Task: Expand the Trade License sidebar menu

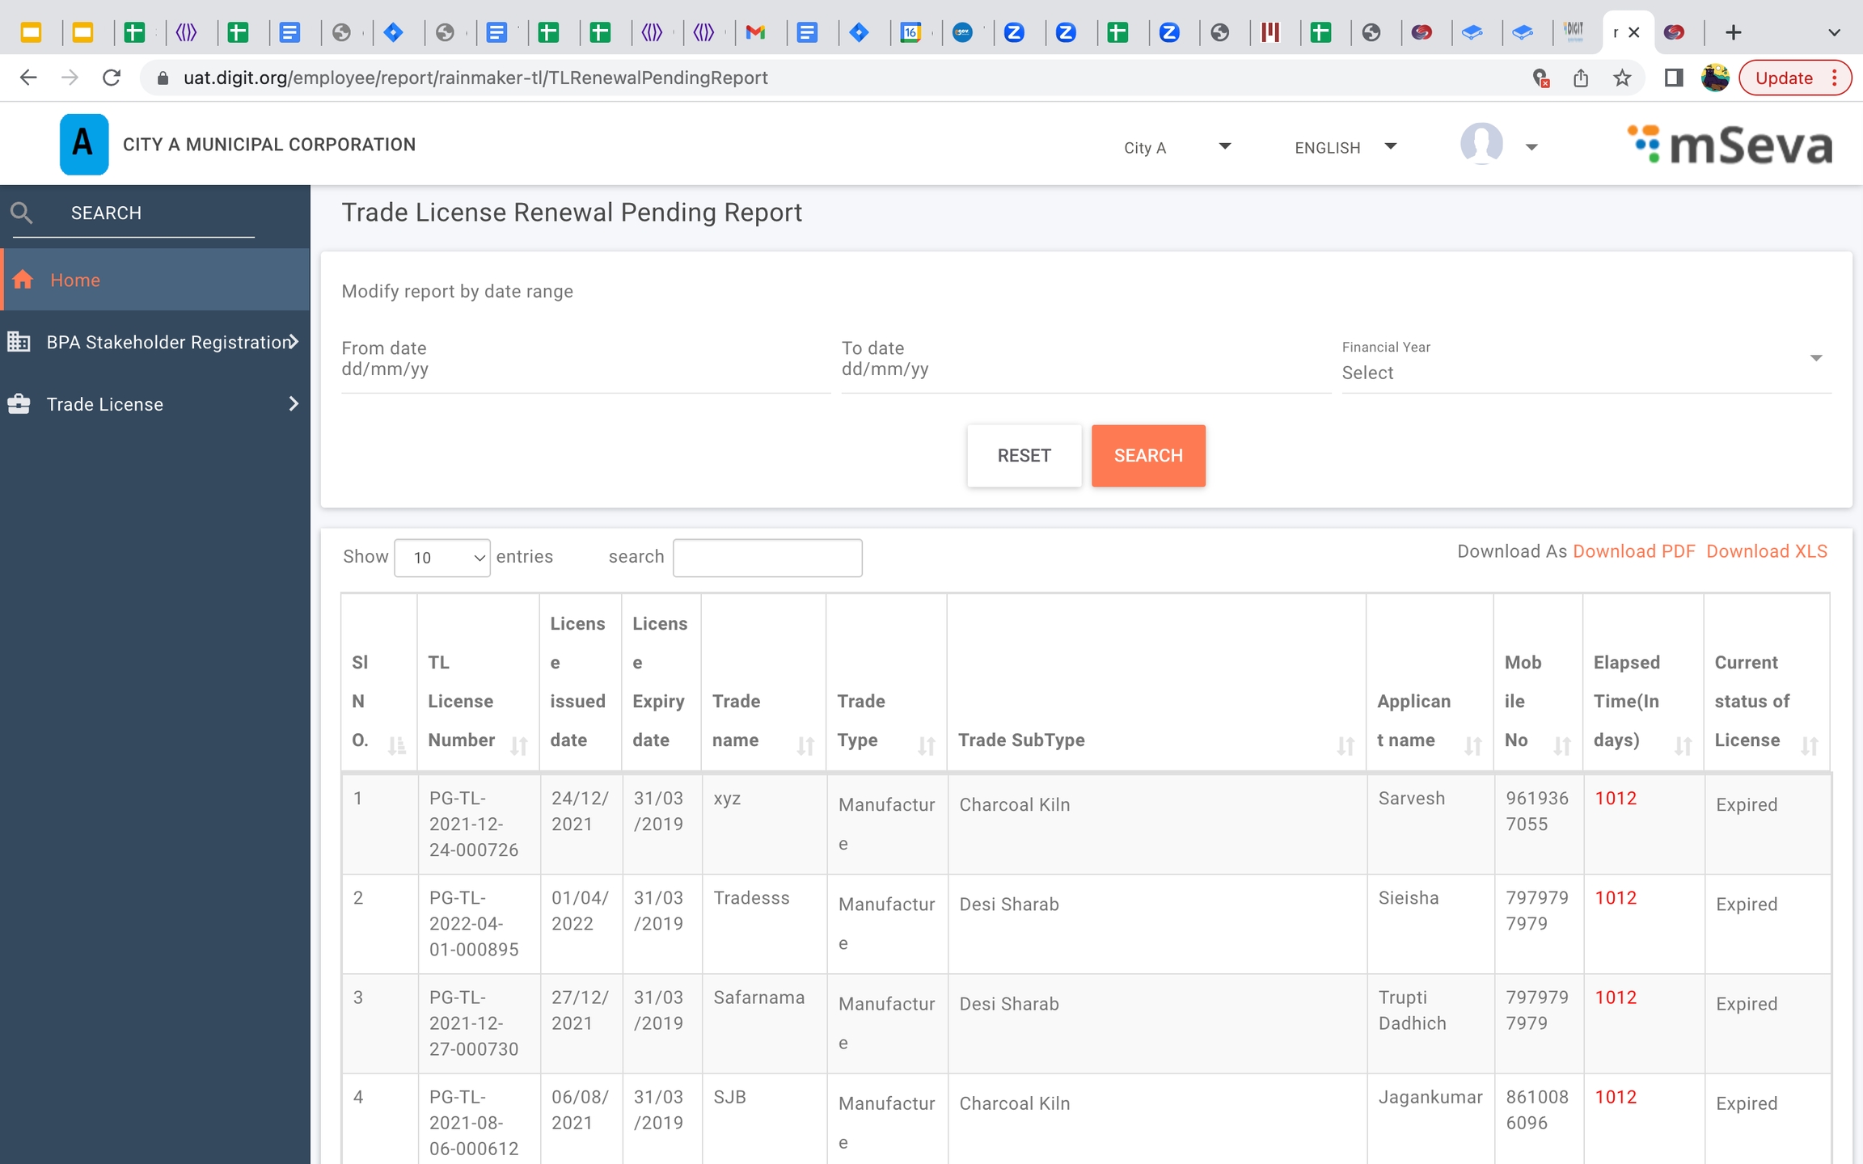Action: [293, 404]
